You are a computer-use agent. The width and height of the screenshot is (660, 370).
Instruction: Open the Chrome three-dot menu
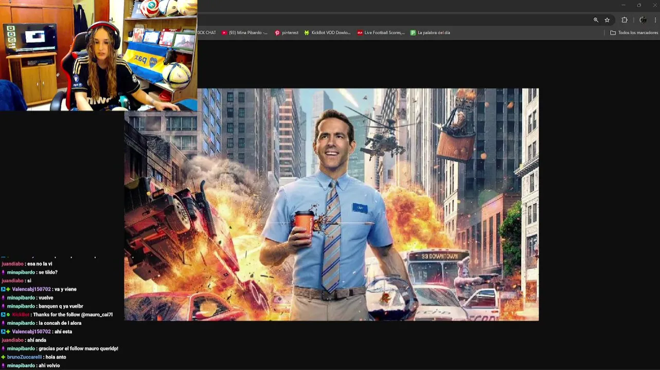pos(656,20)
